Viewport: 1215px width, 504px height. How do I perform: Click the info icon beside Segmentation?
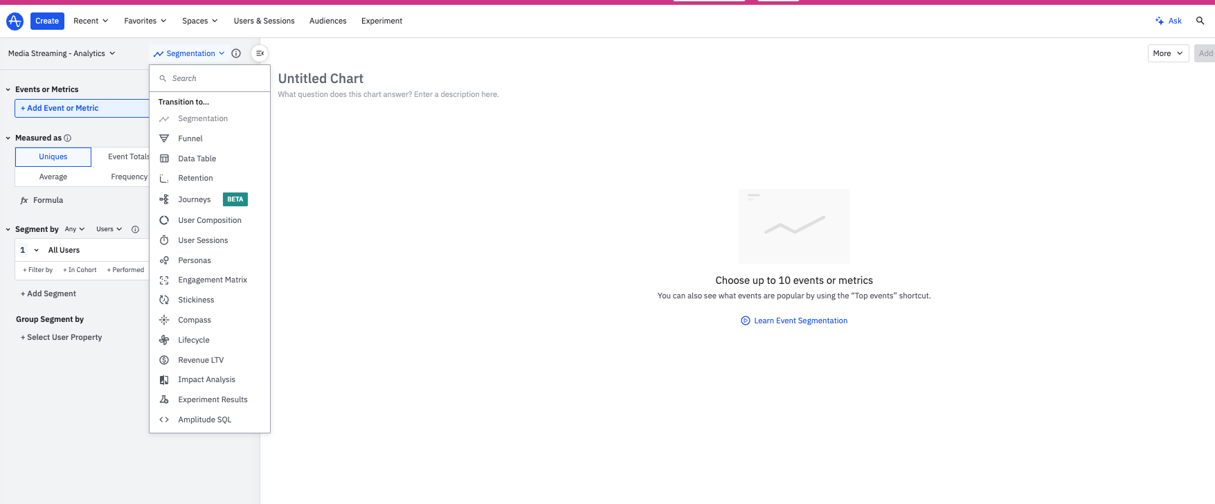236,53
